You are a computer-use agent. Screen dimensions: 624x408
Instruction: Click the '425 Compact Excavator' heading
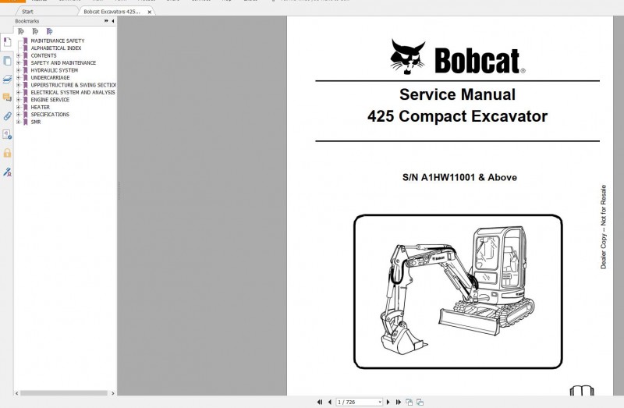(x=457, y=116)
